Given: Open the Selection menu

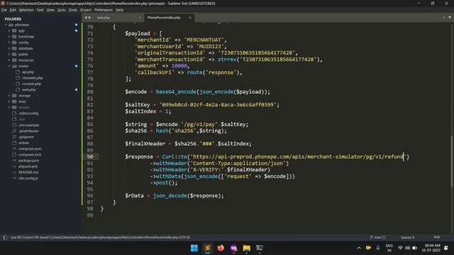Looking at the screenshot, I should pyautogui.click(x=26, y=10).
